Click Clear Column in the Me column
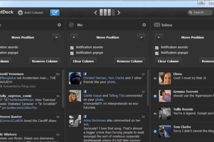The height and width of the screenshot is (142, 214). tap(83, 61)
